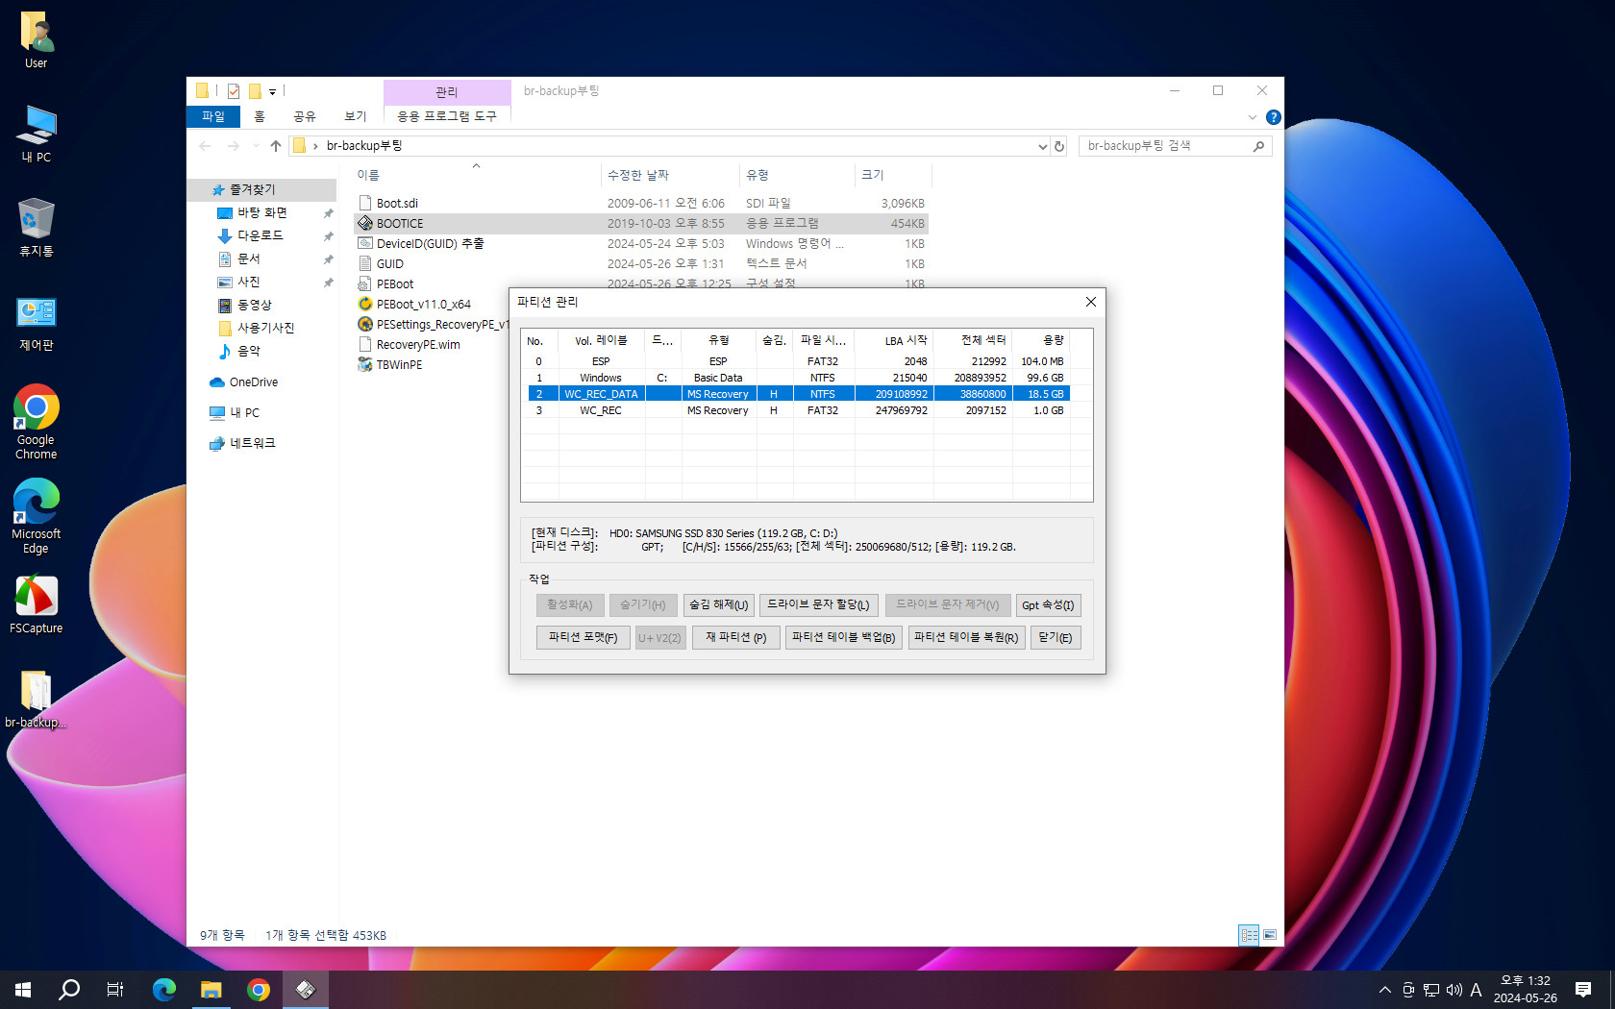Open OneDrive in navigation pane
Viewport: 1615px width, 1009px height.
[253, 382]
